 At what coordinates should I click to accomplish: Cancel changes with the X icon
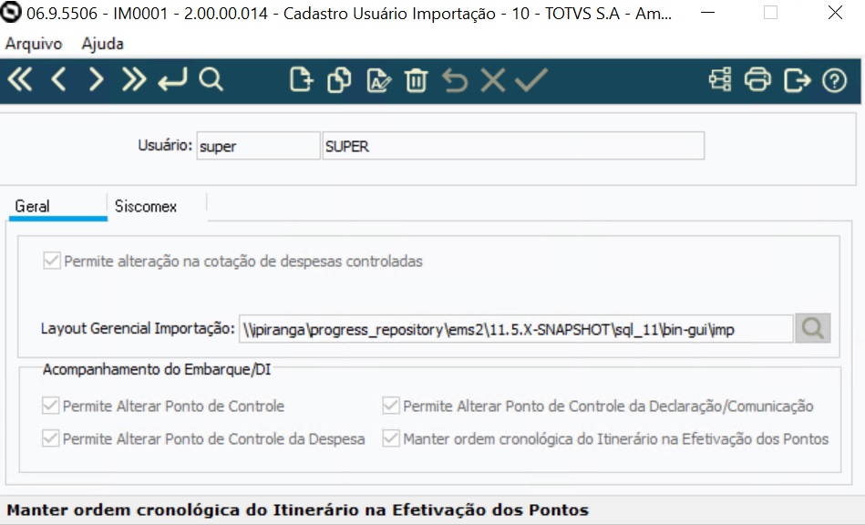pos(492,80)
